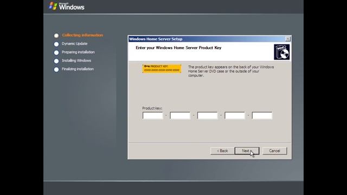Click the product key location description text
347x195 pixels.
(231, 71)
